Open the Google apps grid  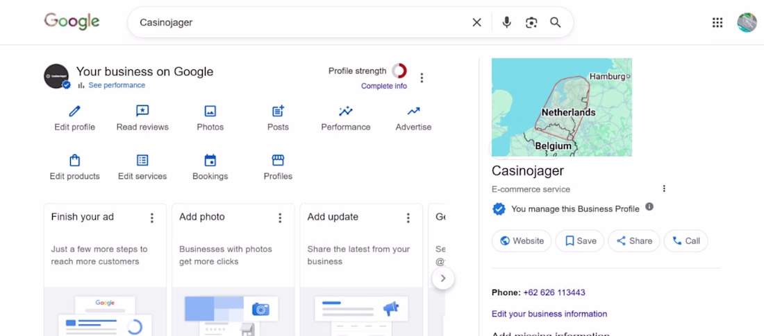(717, 22)
